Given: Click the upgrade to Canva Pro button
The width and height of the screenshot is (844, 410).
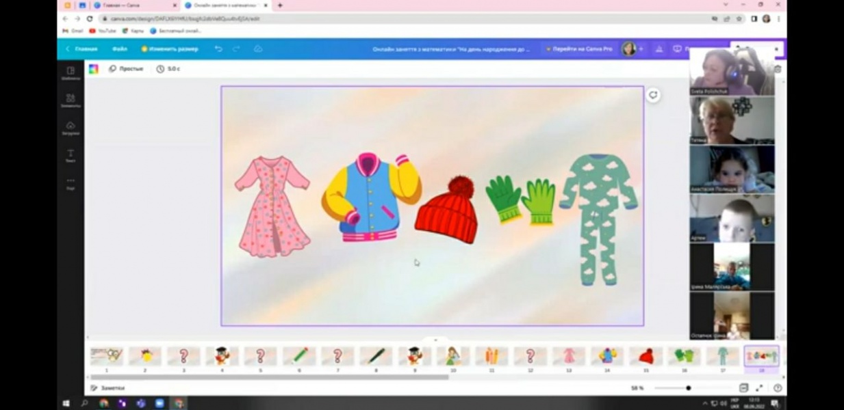Looking at the screenshot, I should [578, 49].
